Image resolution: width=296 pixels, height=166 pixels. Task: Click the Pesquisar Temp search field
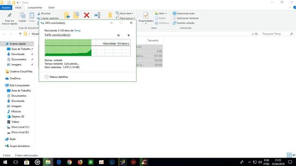pyautogui.click(x=277, y=34)
